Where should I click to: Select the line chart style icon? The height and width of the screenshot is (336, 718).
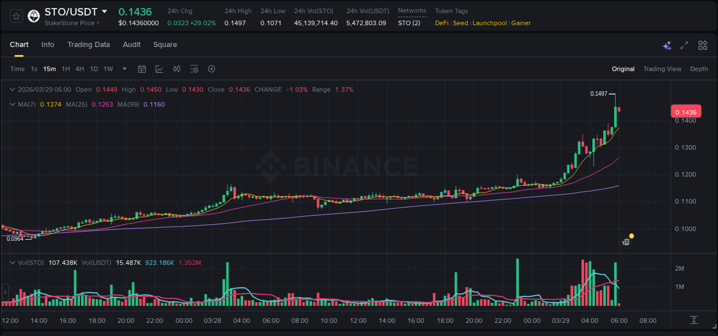(x=159, y=68)
